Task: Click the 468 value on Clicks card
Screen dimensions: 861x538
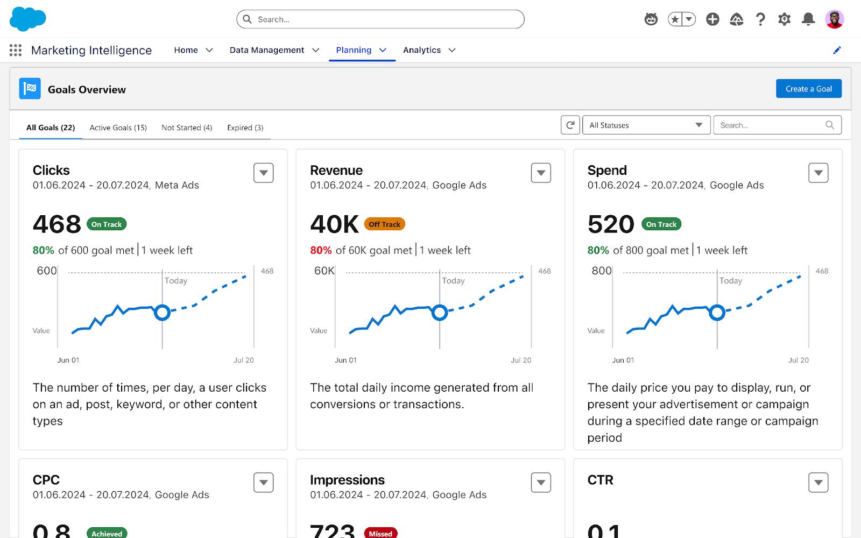Action: pyautogui.click(x=57, y=224)
